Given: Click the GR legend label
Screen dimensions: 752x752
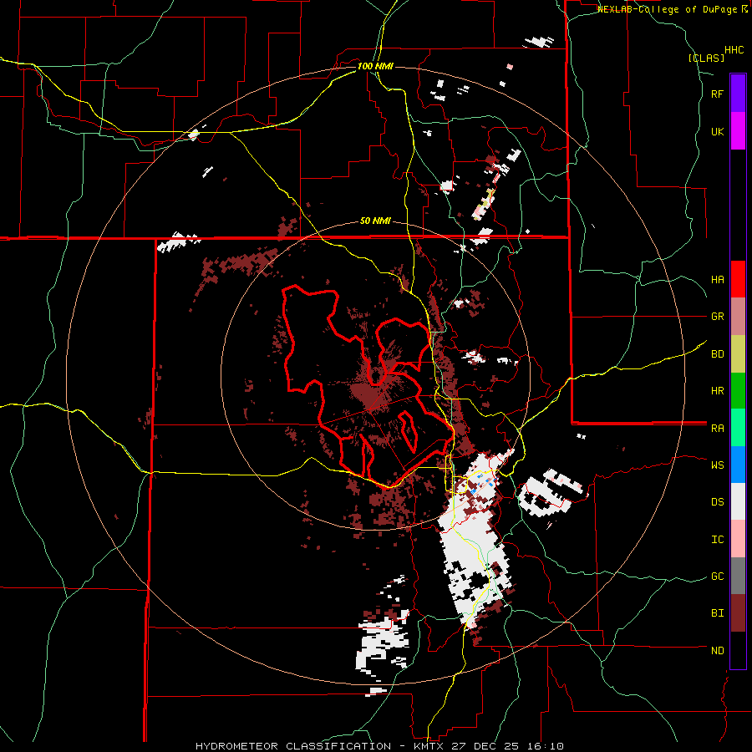Looking at the screenshot, I should pyautogui.click(x=717, y=317).
